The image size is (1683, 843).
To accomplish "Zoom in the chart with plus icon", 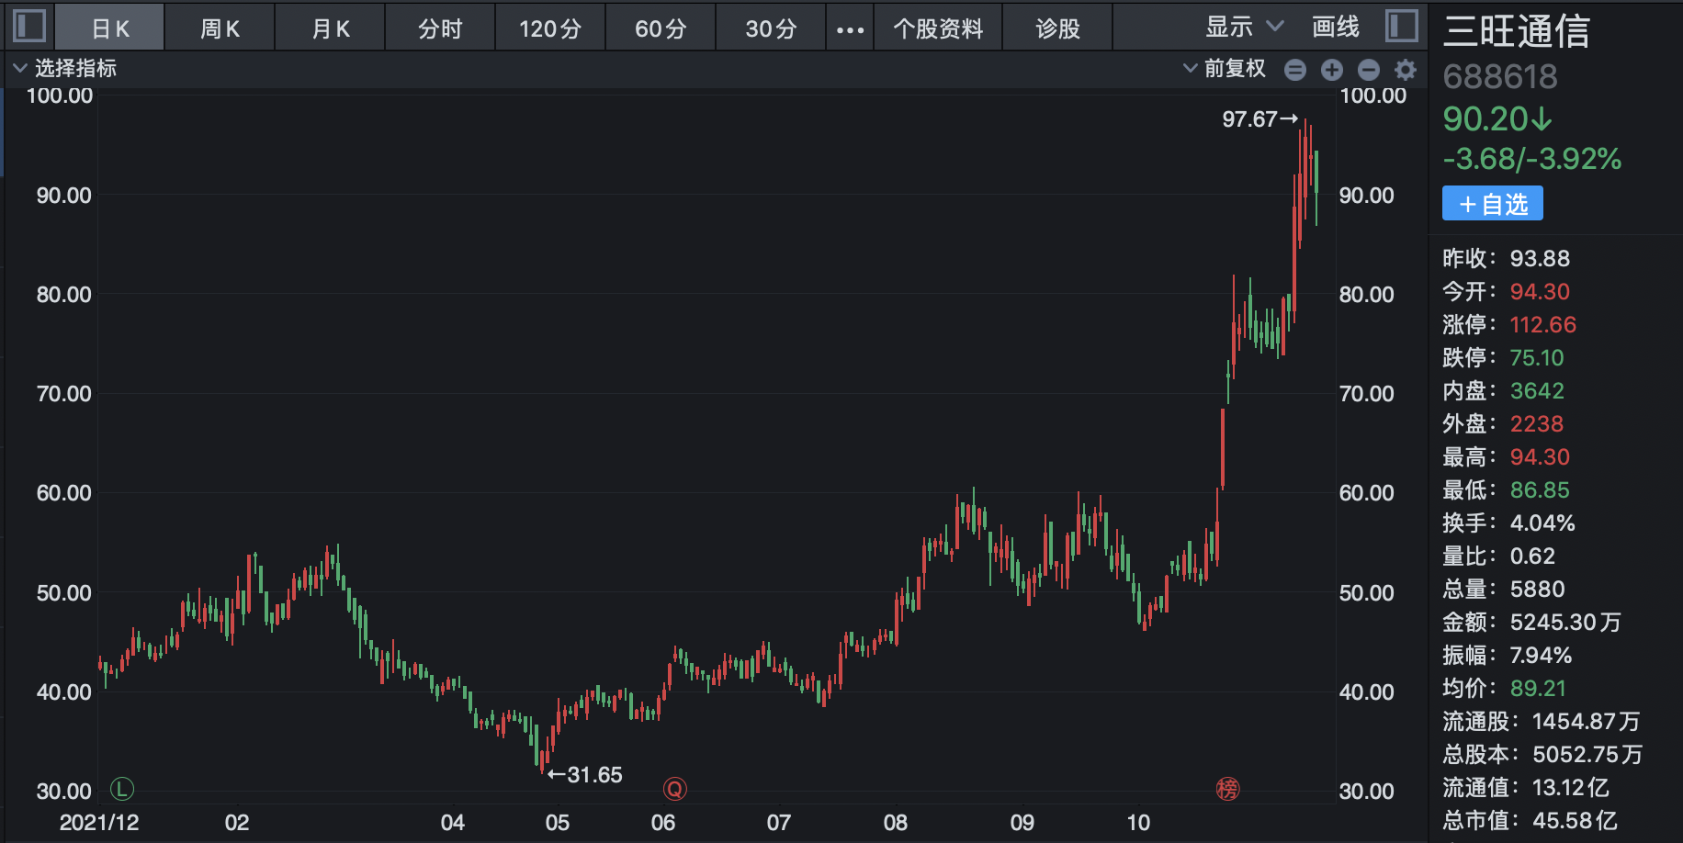I will point(1332,70).
